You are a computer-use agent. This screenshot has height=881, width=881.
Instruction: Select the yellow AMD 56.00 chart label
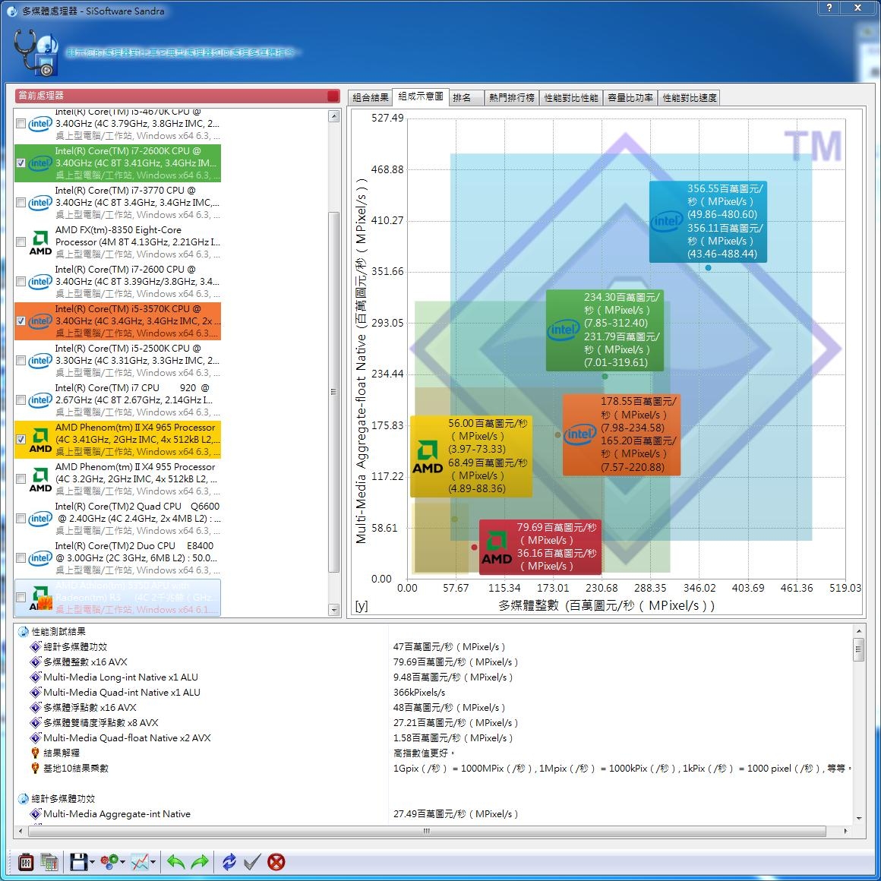click(471, 456)
